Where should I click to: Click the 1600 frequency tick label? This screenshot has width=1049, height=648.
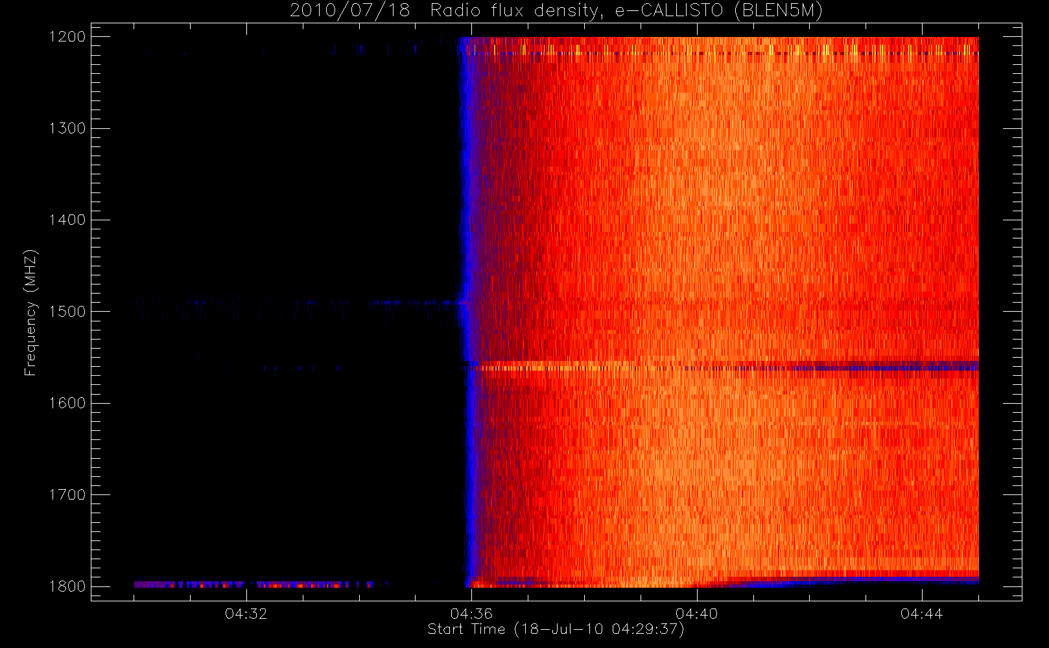tap(67, 403)
